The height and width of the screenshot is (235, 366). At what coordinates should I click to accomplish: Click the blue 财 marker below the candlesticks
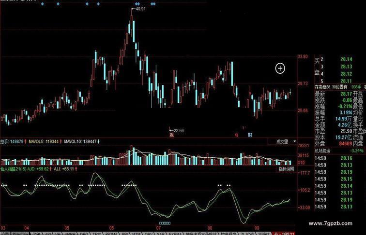[x=250, y=135]
